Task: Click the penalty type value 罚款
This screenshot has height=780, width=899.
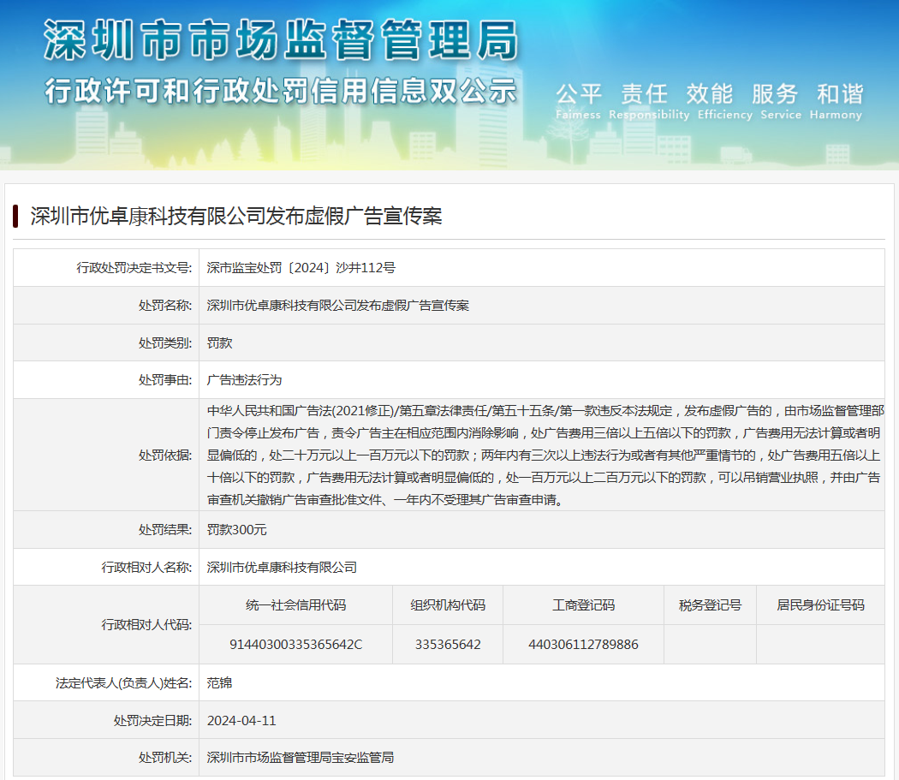Action: (x=220, y=342)
